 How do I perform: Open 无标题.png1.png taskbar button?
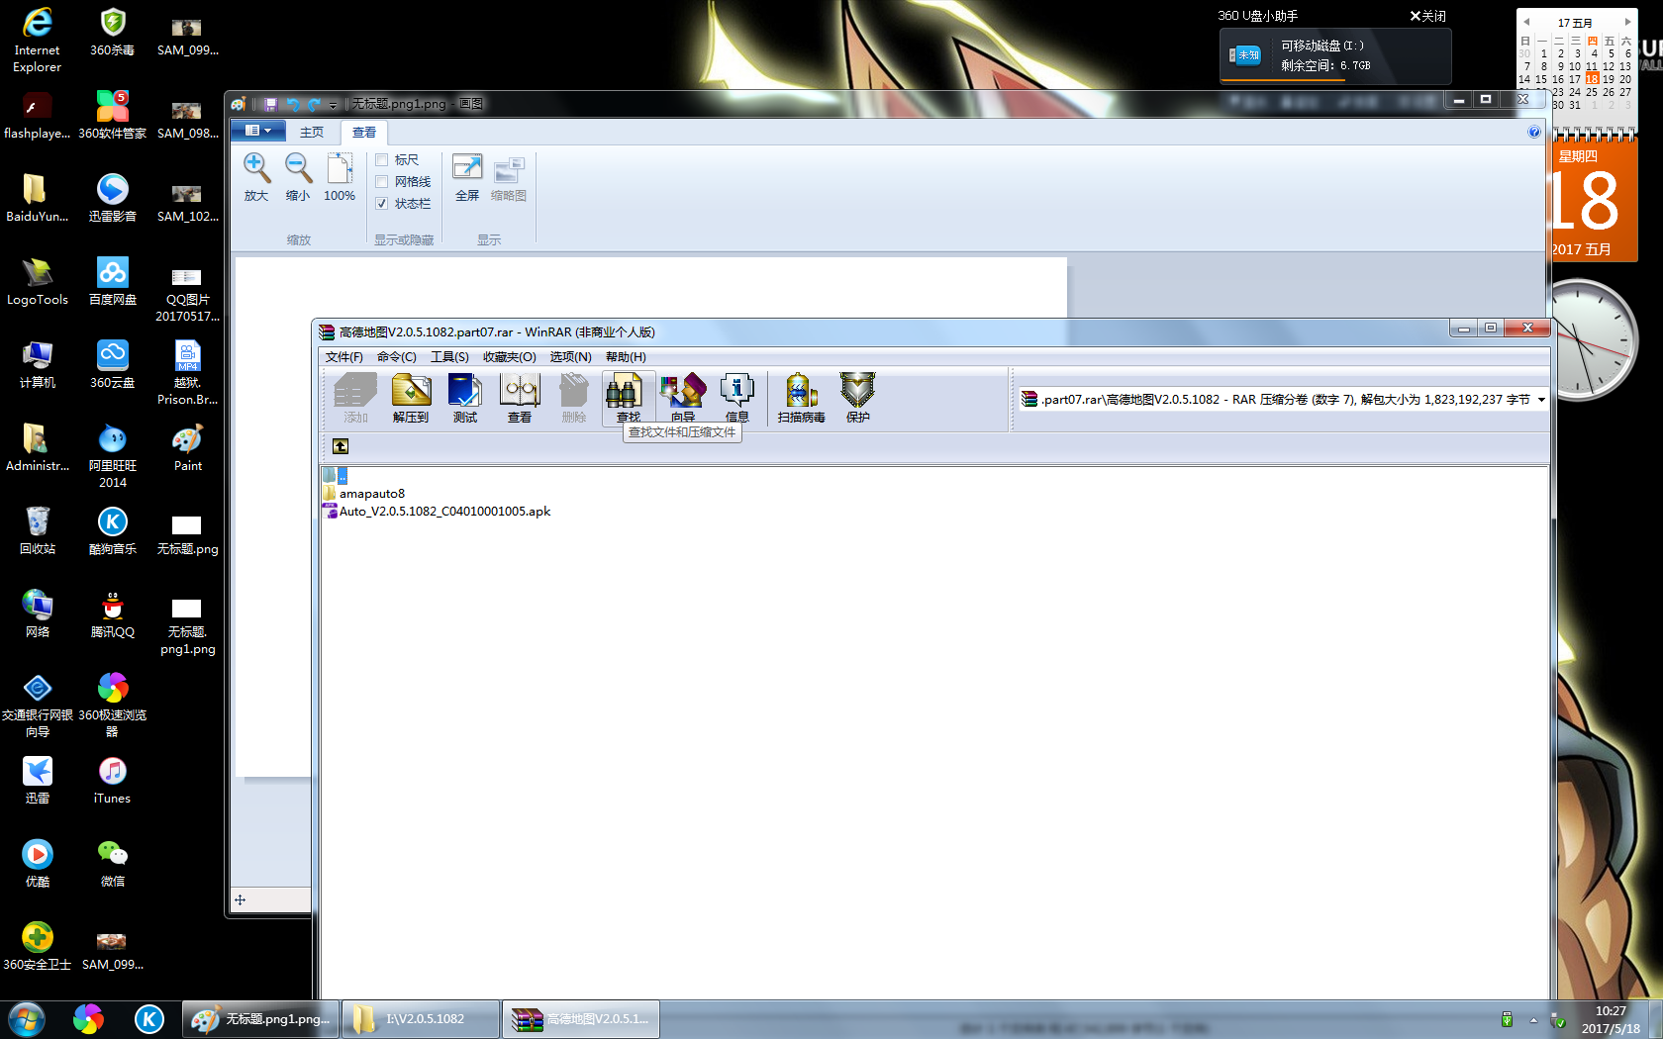pos(261,1019)
